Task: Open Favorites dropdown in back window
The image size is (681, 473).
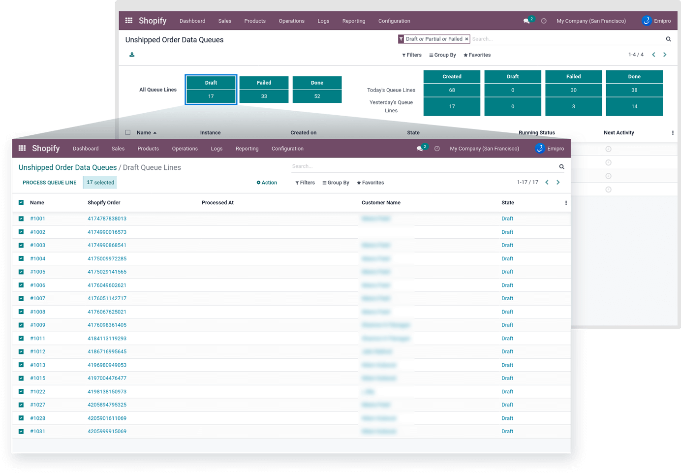Action: [x=477, y=55]
